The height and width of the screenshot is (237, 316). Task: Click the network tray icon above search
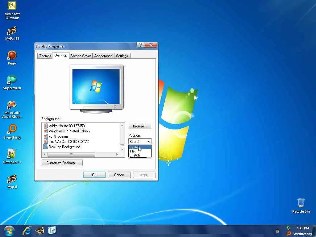pos(289,228)
